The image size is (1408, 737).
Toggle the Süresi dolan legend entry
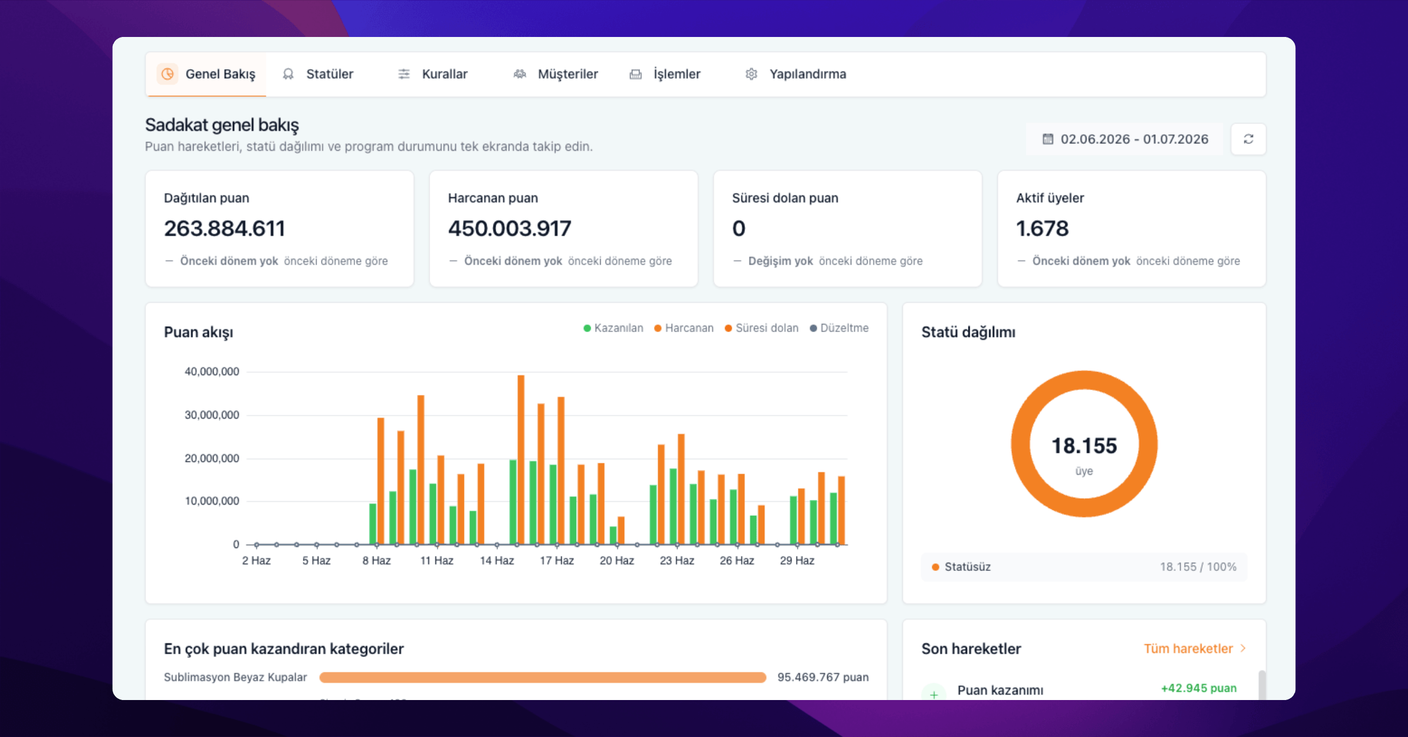pyautogui.click(x=761, y=328)
